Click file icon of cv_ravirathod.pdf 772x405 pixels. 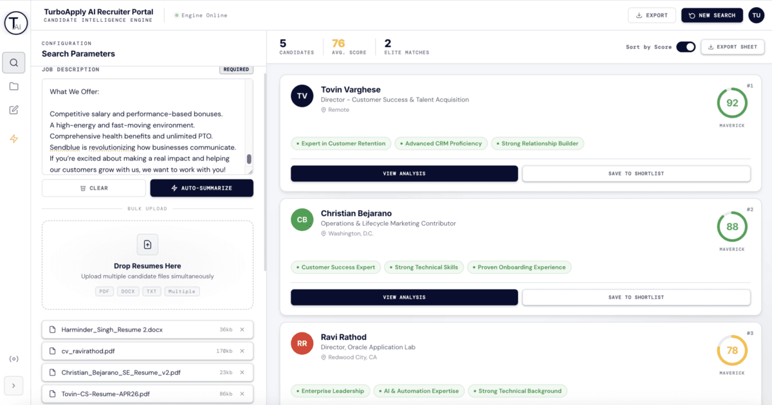(53, 351)
